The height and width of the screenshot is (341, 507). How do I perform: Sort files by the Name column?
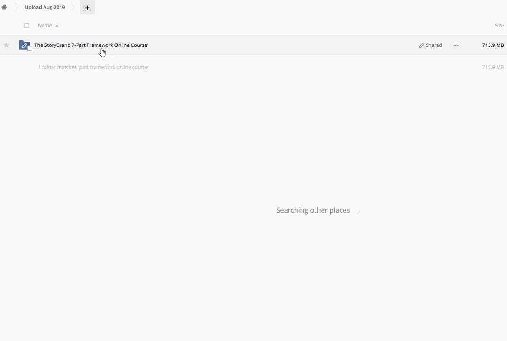(x=45, y=26)
